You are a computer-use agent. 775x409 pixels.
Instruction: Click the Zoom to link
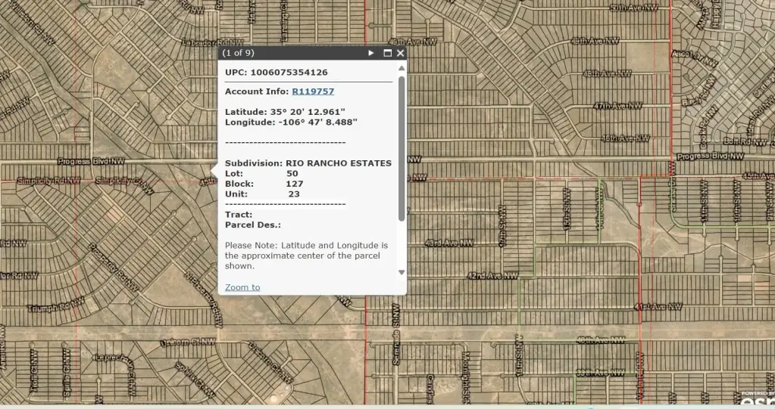coord(242,287)
